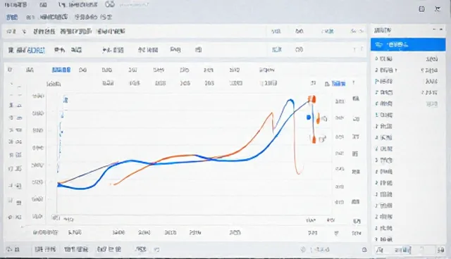This screenshot has height=259, width=451.
Task: Click the input field at the right panel's bottom
Action: point(405,250)
